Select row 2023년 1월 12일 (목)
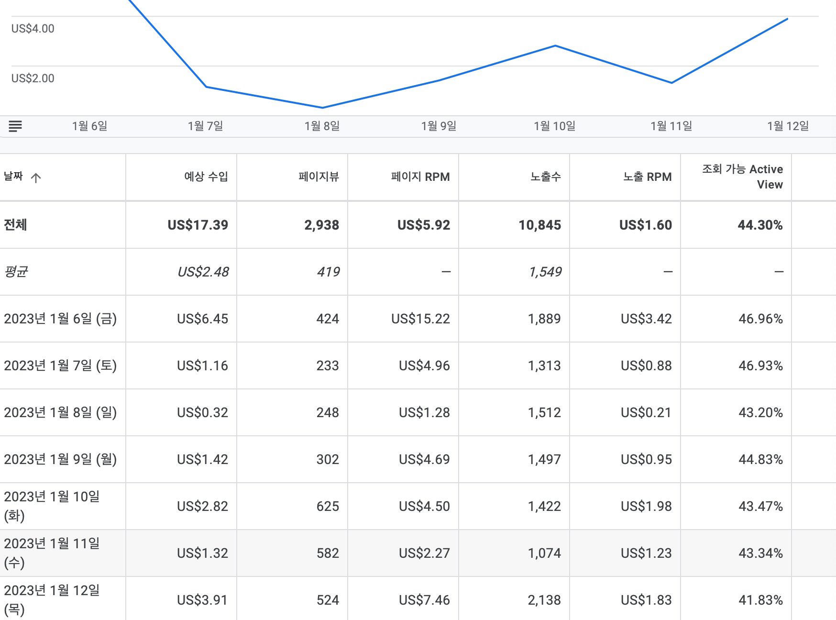Image resolution: width=836 pixels, height=620 pixels. 52,600
